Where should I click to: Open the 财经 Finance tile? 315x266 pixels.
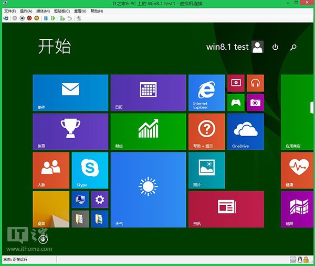[x=148, y=131]
